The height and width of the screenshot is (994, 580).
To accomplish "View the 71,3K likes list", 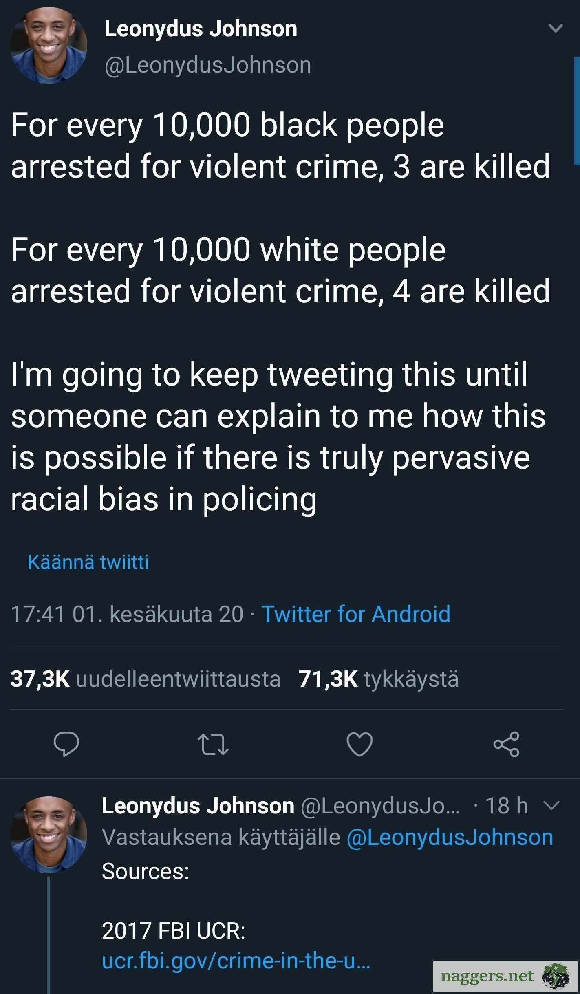I will click(x=379, y=679).
